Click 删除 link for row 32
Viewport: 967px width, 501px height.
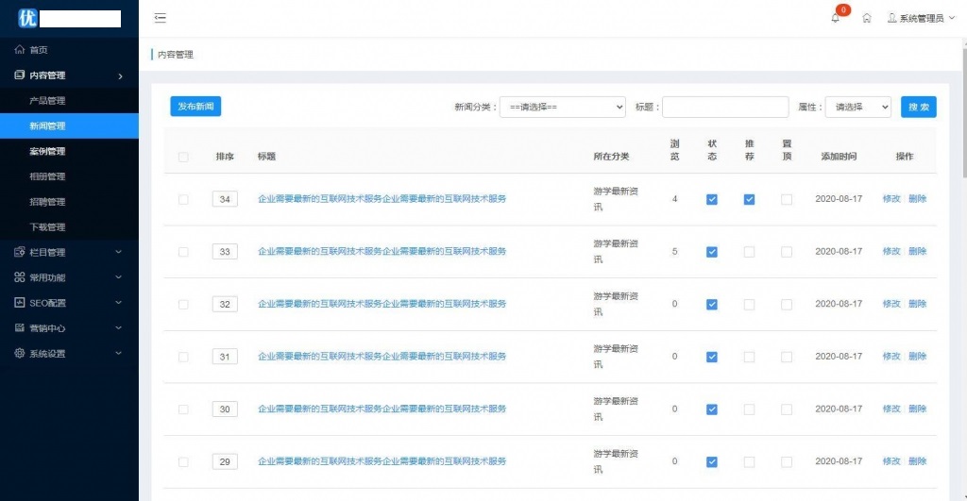click(x=917, y=304)
